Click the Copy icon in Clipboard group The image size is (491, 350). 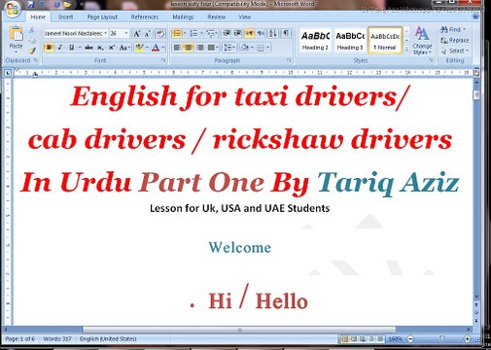[x=32, y=40]
